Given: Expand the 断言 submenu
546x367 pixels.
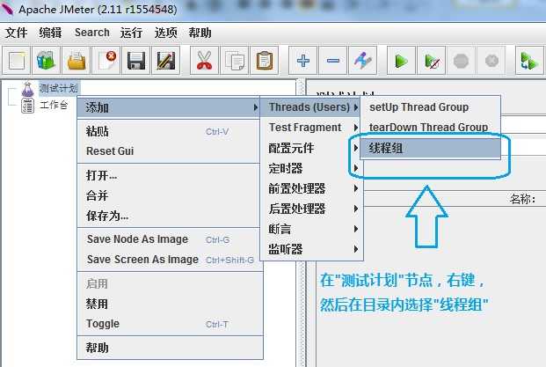Looking at the screenshot, I should 312,229.
